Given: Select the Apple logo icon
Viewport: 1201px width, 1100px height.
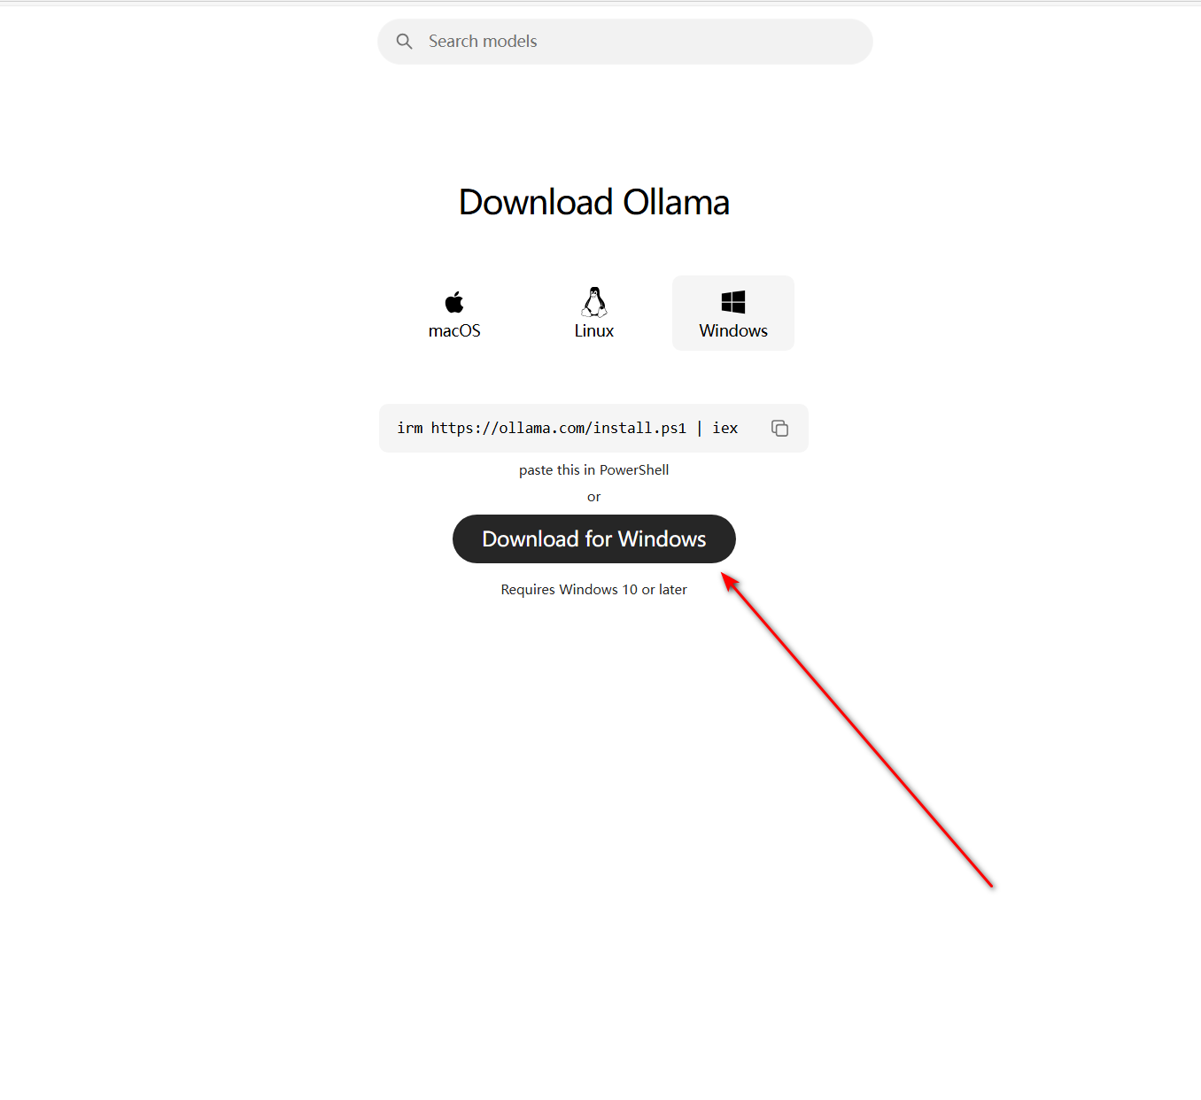Looking at the screenshot, I should [454, 302].
